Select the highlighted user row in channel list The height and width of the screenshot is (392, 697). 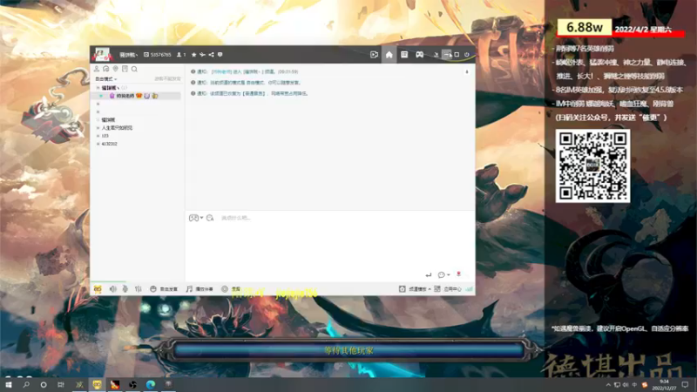136,96
